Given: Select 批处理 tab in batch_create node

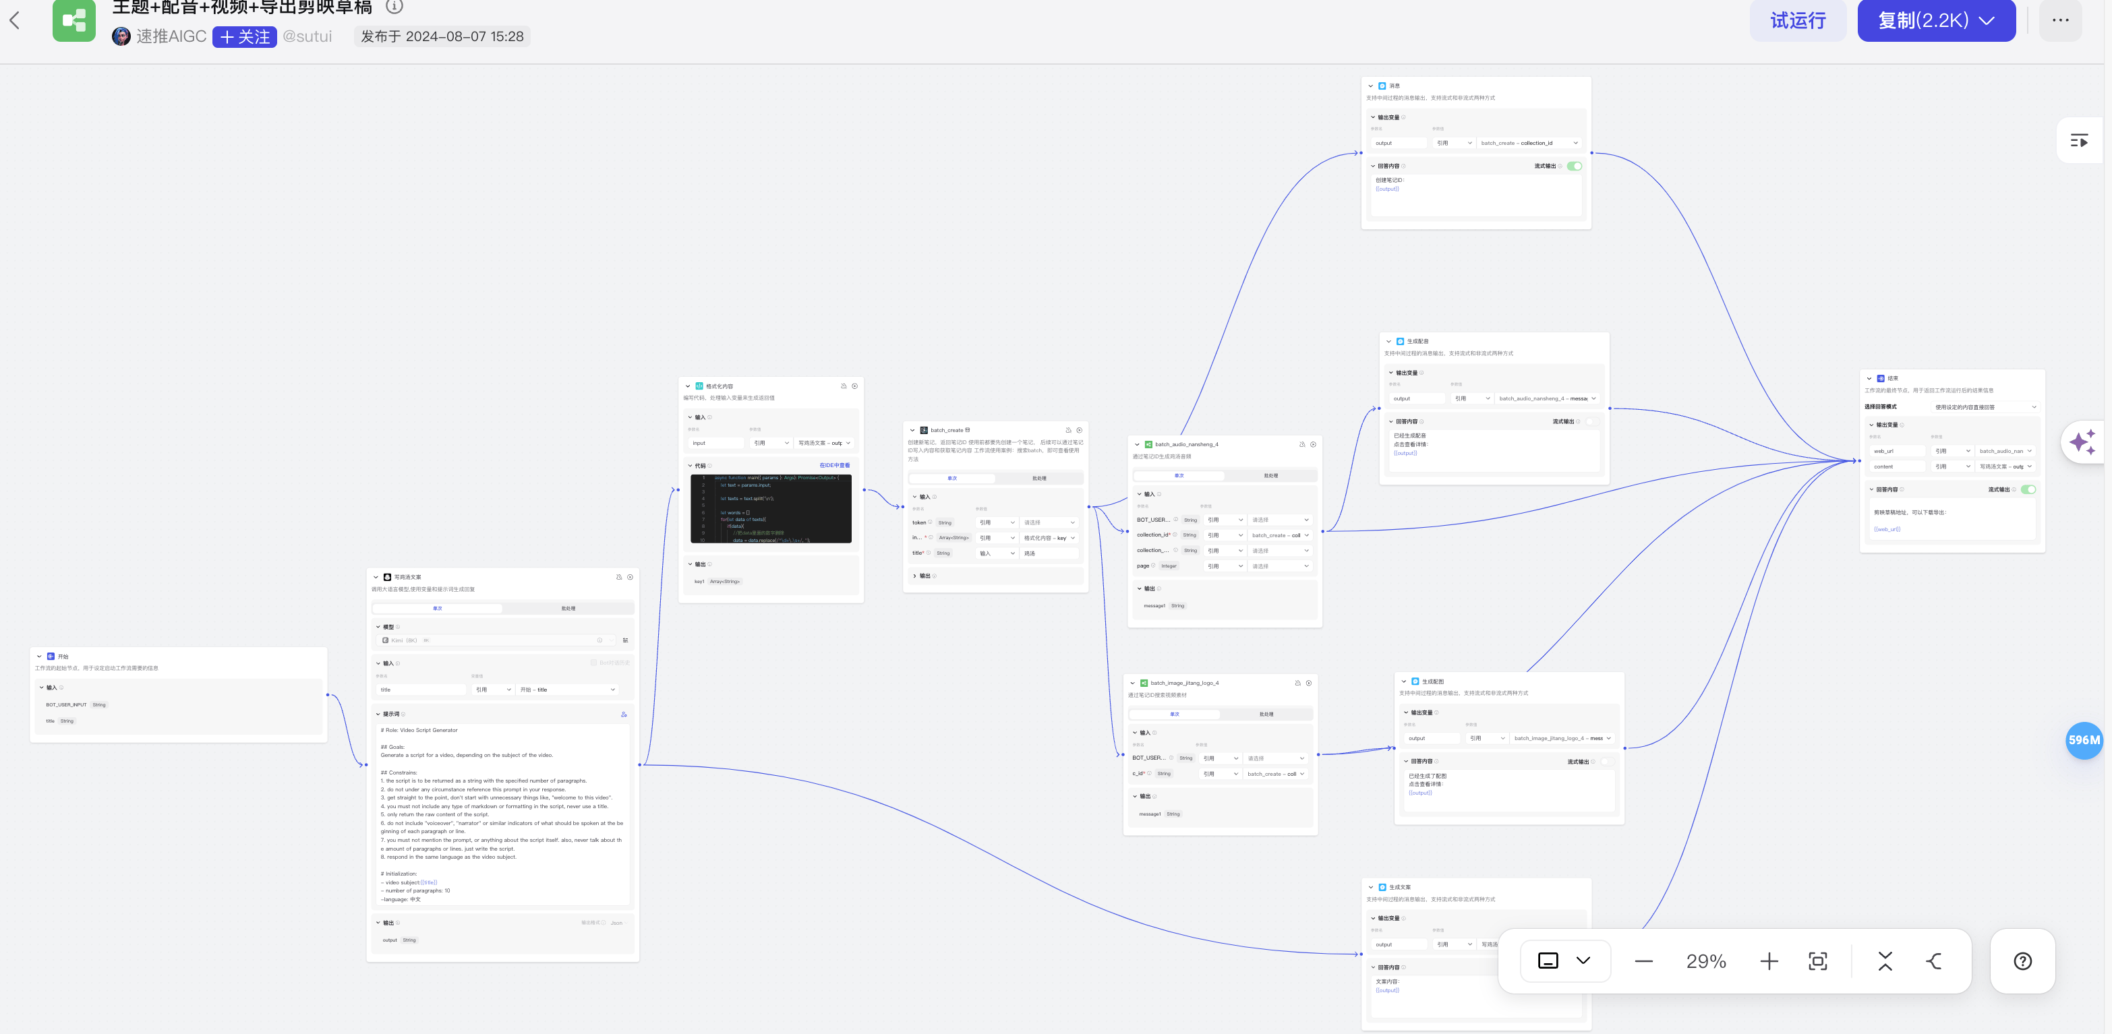Looking at the screenshot, I should tap(1038, 479).
